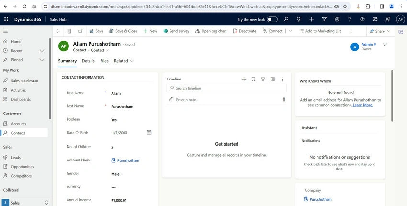Attach a file using the paperclip icon

point(284,99)
